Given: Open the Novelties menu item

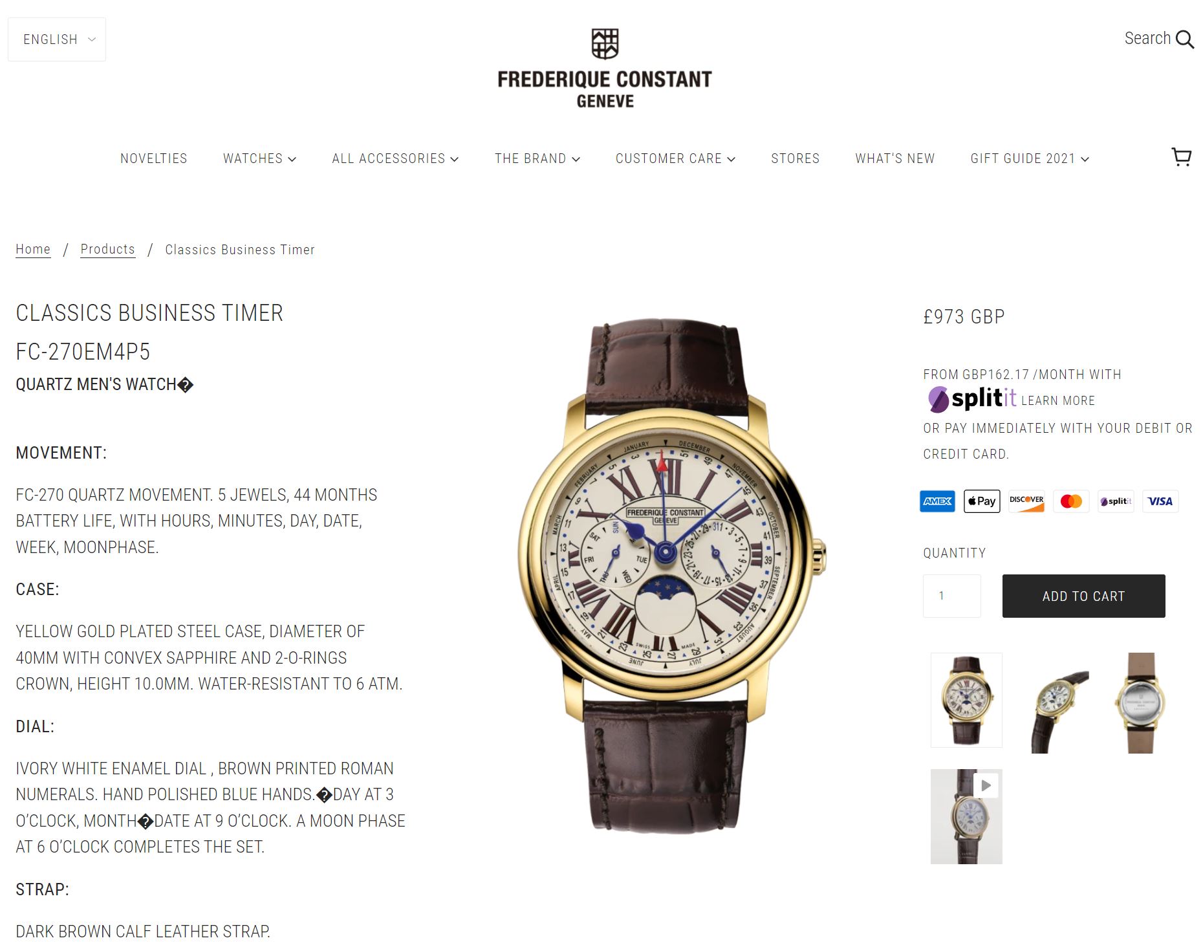Looking at the screenshot, I should (x=153, y=158).
